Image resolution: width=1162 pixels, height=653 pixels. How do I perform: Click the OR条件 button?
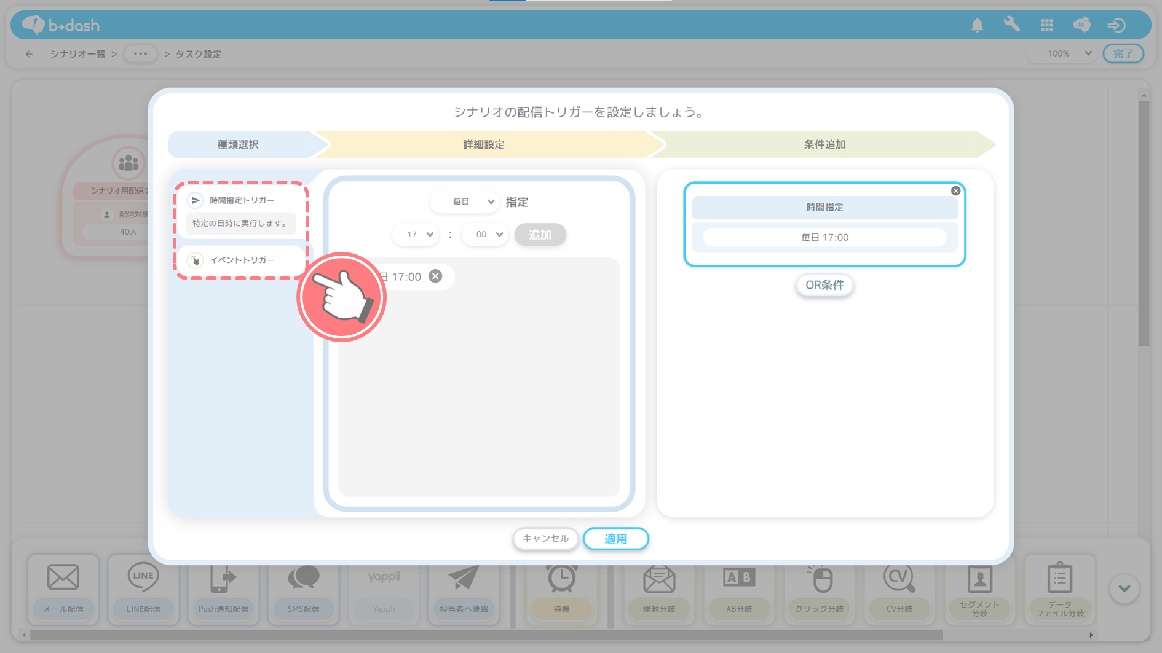point(824,285)
